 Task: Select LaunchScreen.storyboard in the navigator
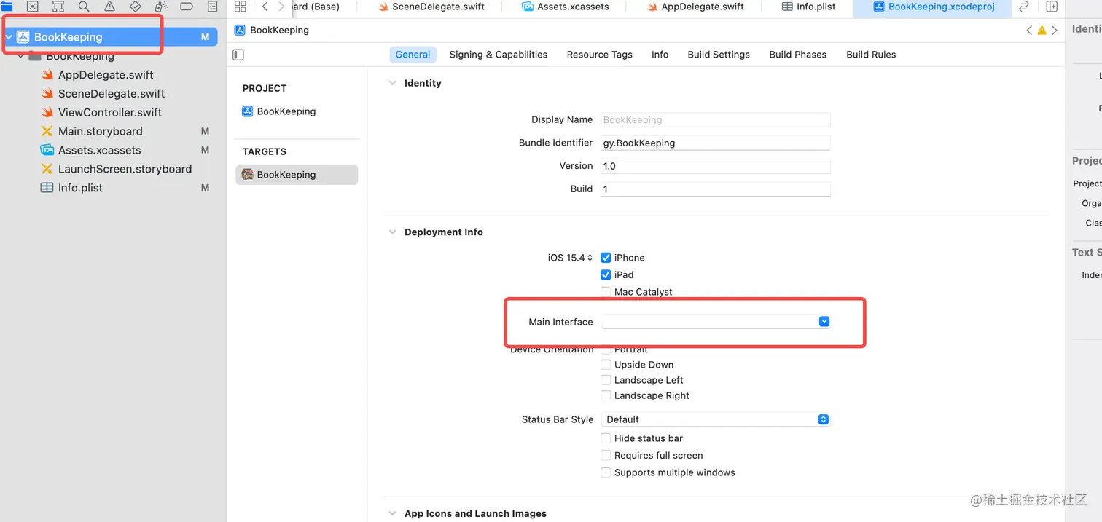tap(125, 169)
